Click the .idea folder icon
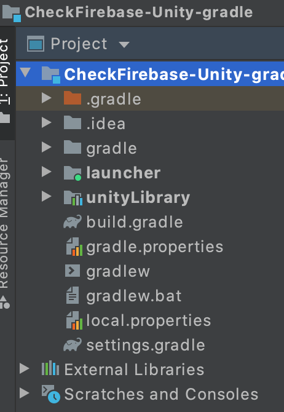Image resolution: width=284 pixels, height=412 pixels. [x=73, y=123]
